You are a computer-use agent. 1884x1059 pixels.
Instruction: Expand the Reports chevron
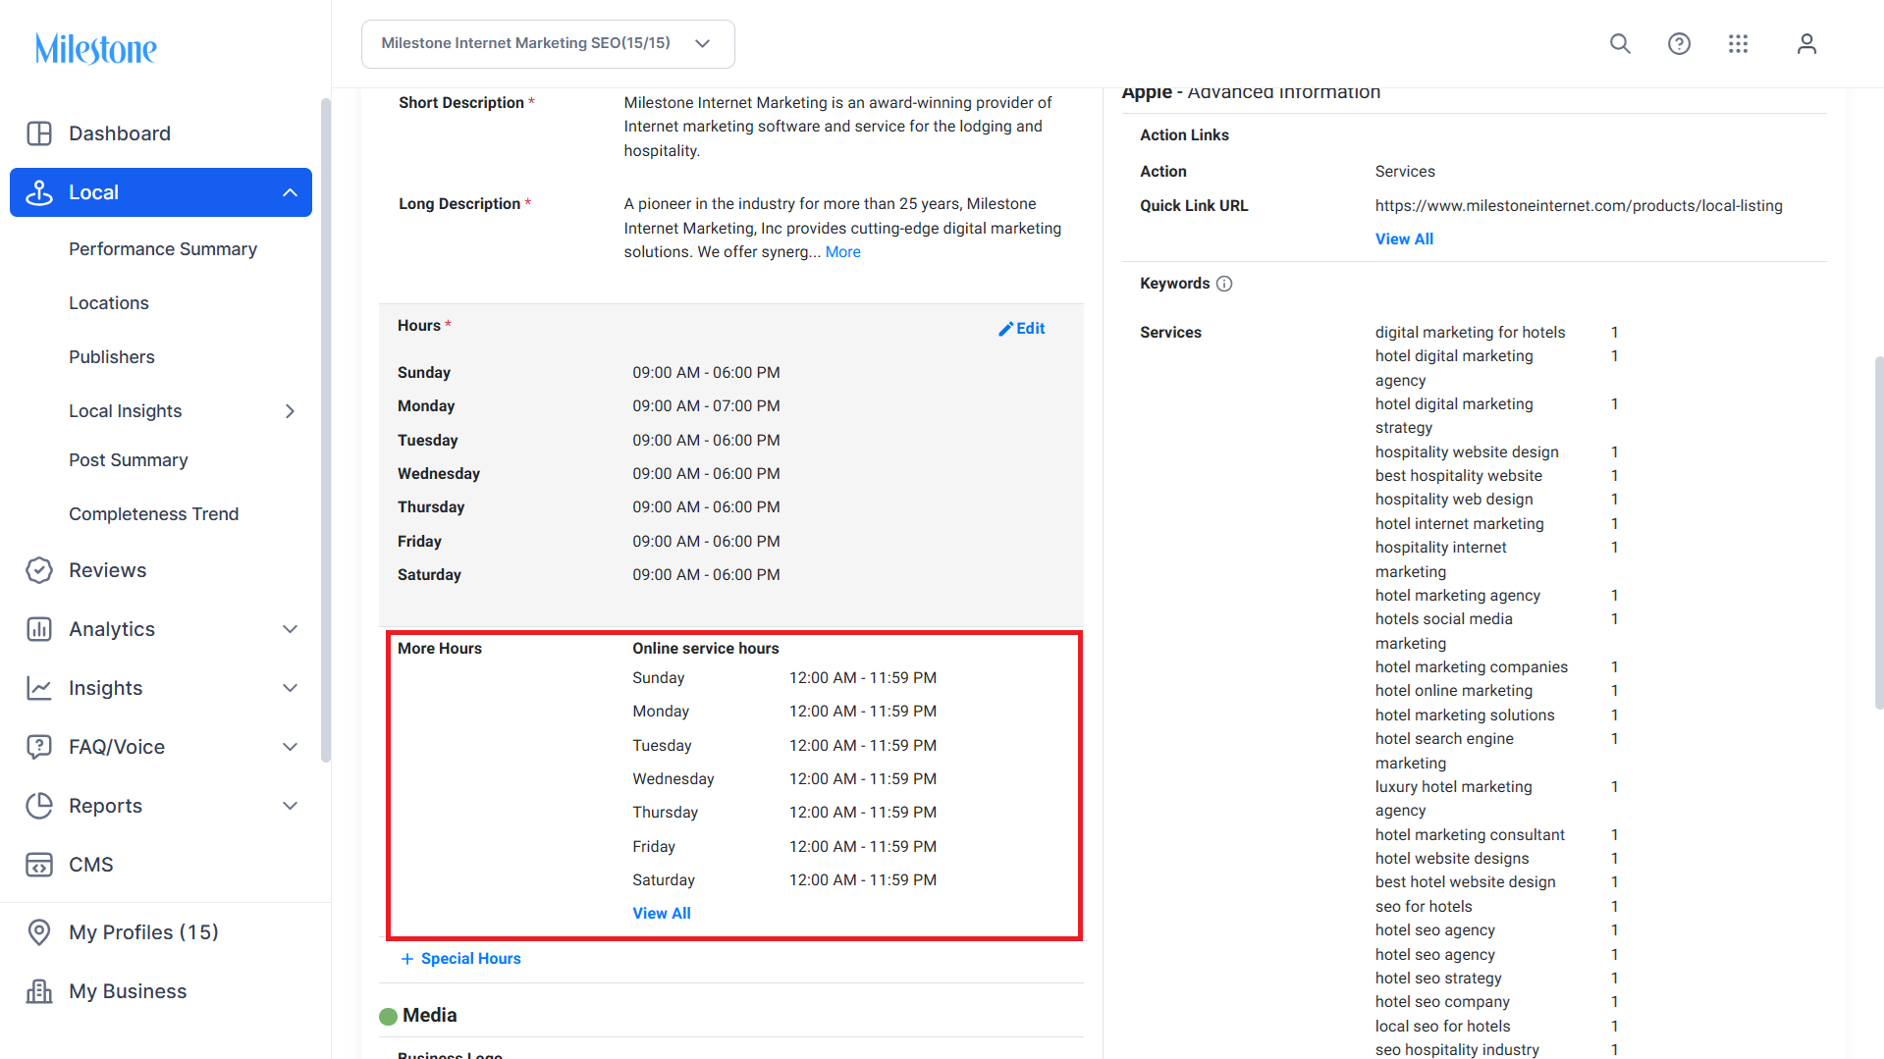pos(290,806)
